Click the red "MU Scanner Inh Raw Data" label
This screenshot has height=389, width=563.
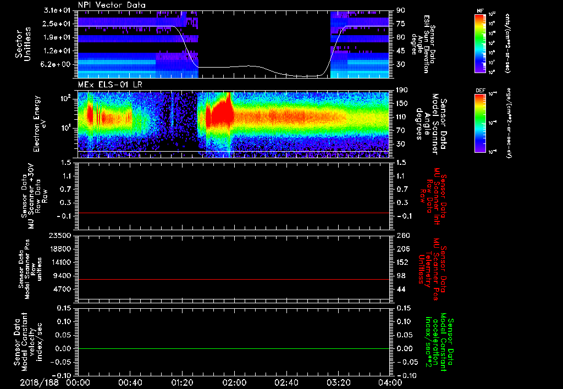[433, 196]
